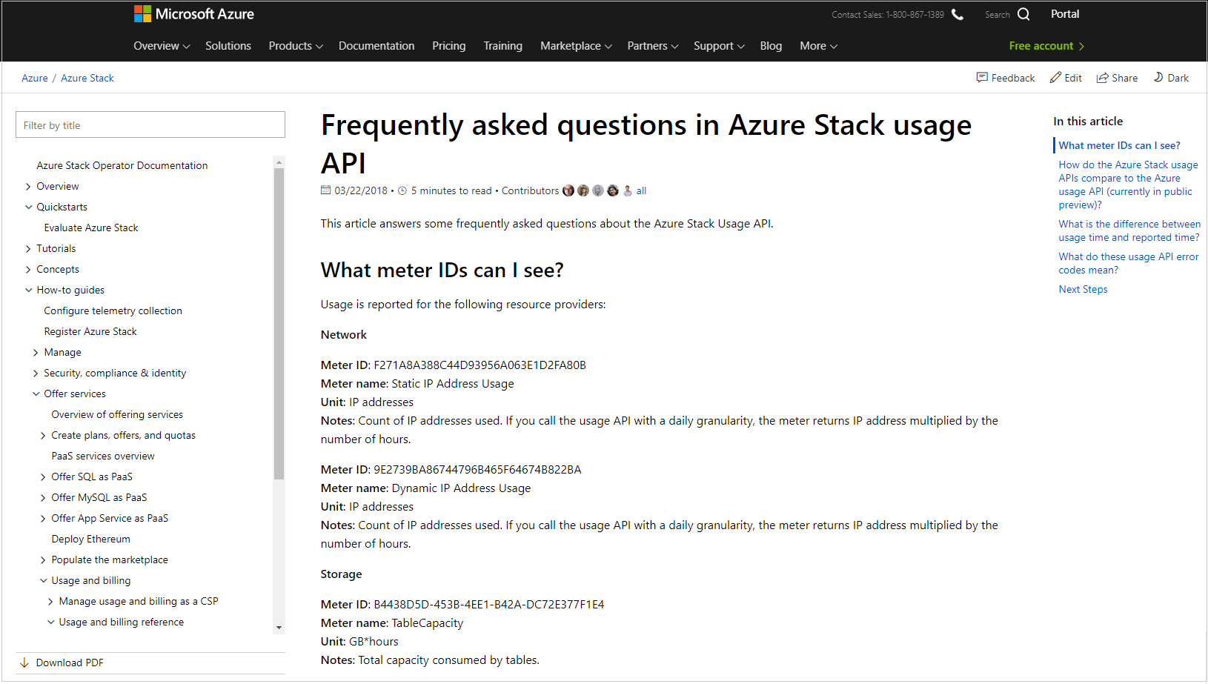Image resolution: width=1208 pixels, height=684 pixels.
Task: Click the Azure Stack breadcrumb link
Action: pyautogui.click(x=87, y=78)
